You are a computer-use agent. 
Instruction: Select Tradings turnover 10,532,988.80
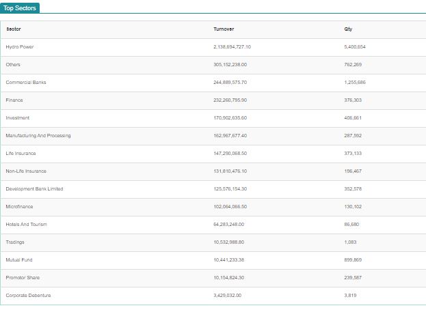229,242
